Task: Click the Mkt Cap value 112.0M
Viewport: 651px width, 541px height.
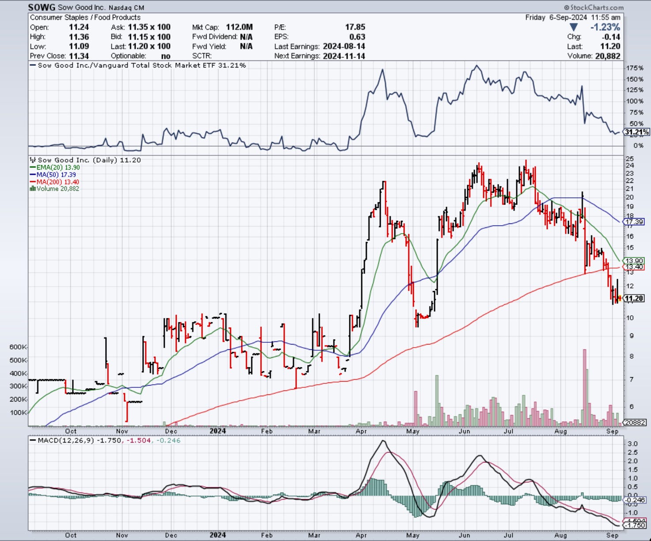Action: 239,27
